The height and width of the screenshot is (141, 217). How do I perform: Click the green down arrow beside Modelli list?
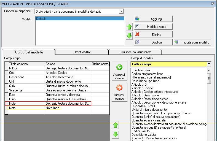[x=129, y=36]
